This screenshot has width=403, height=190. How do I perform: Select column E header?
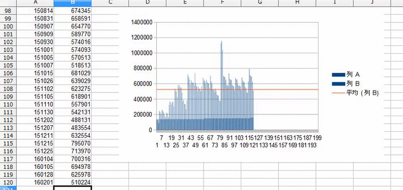tap(185, 3)
